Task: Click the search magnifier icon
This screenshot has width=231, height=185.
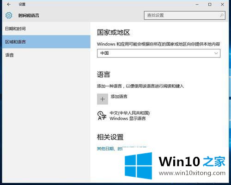Action: click(222, 15)
